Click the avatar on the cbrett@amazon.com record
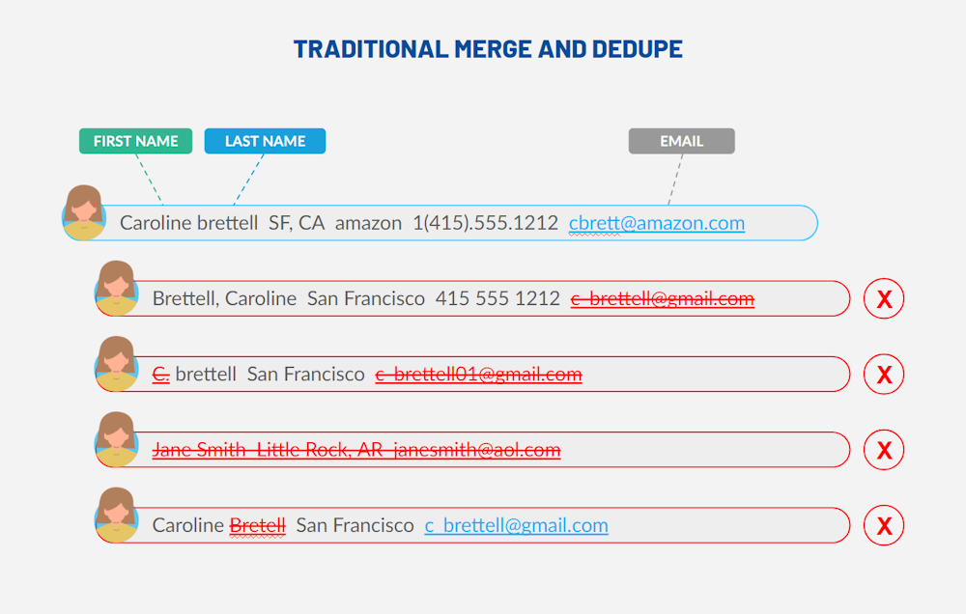This screenshot has height=614, width=966. 84,213
